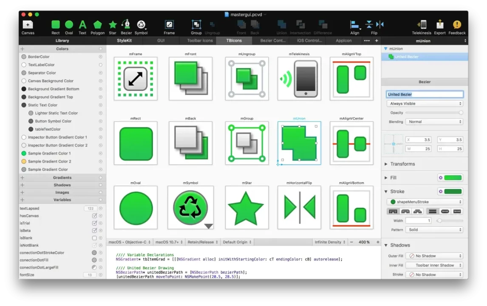Viewport: 487px width, 306px height.
Task: Click the United Bezier name field
Action: 425,94
